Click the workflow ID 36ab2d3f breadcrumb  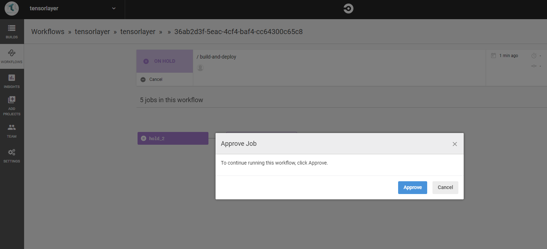point(238,32)
